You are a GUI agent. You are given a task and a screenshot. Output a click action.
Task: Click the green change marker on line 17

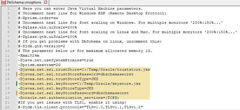17,84
